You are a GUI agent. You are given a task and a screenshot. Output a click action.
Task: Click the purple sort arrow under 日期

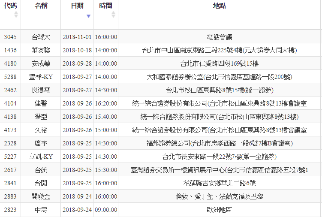click(89, 16)
